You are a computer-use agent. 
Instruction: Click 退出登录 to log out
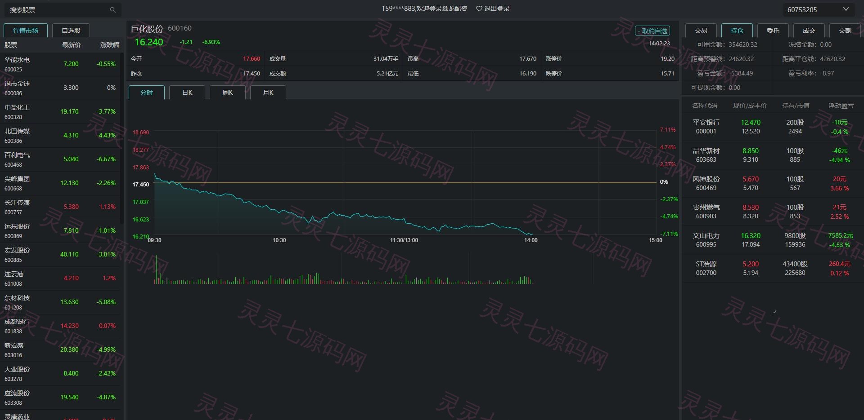click(x=497, y=9)
